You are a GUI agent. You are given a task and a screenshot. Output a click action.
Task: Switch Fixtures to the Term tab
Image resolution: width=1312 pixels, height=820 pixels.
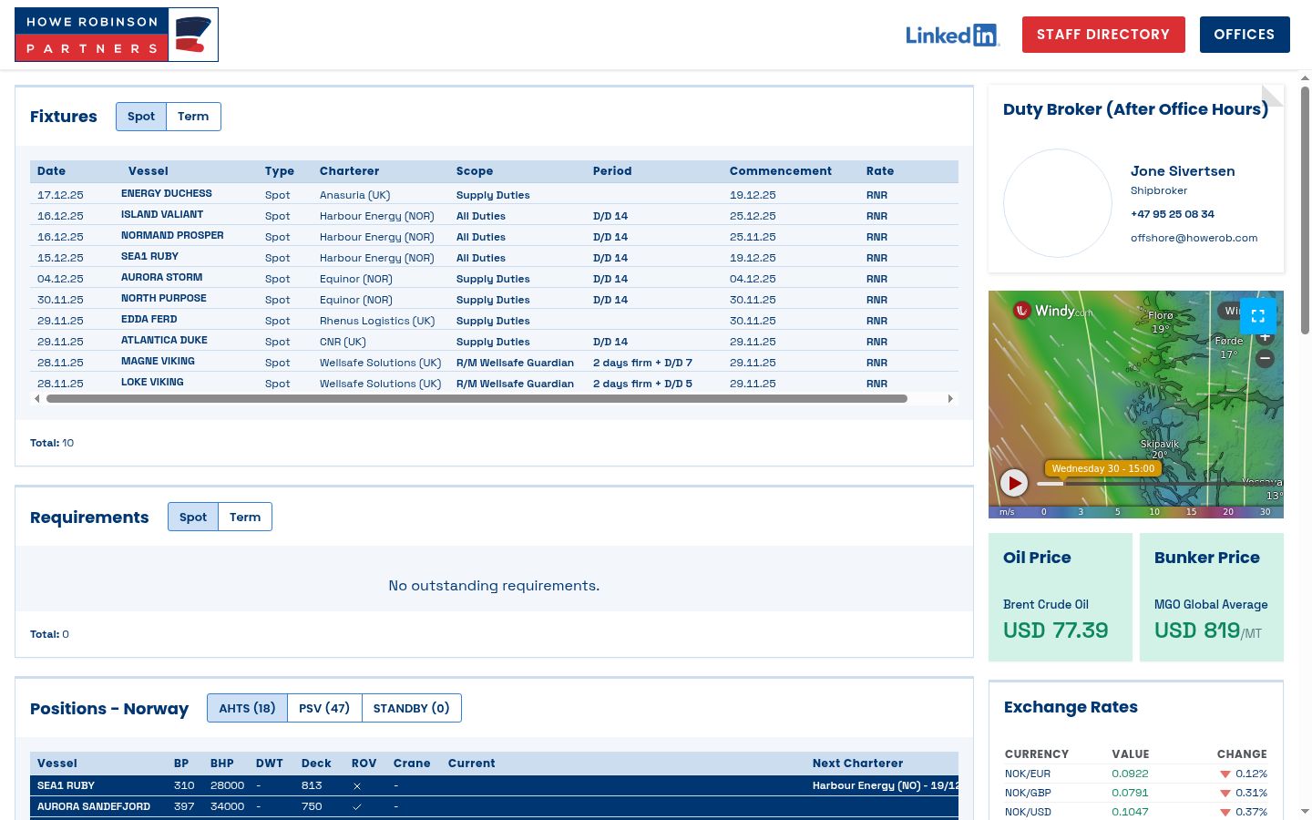193,117
